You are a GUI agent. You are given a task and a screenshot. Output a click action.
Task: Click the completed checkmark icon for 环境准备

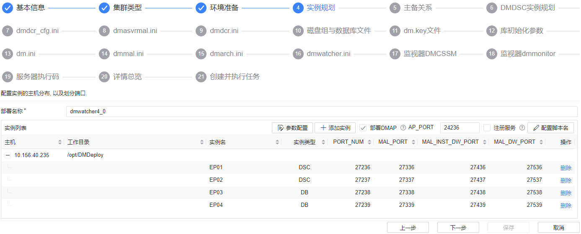(201, 8)
